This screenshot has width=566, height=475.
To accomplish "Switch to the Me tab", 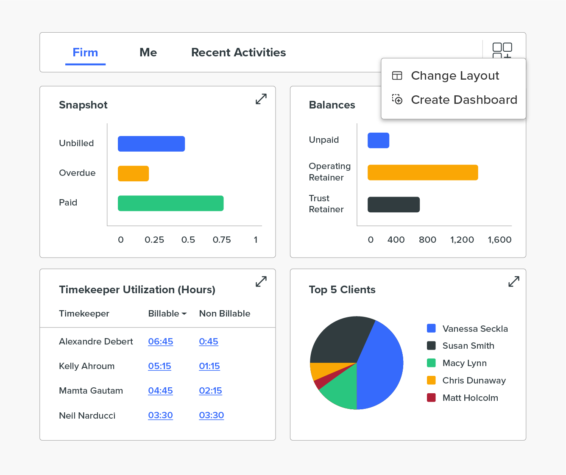I will [148, 53].
